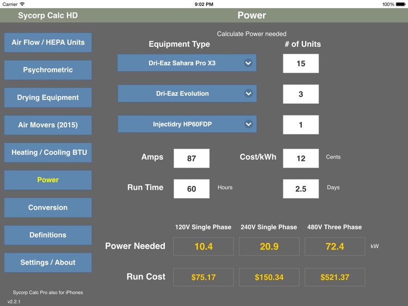
Task: Open the Definitions section
Action: pos(48,235)
